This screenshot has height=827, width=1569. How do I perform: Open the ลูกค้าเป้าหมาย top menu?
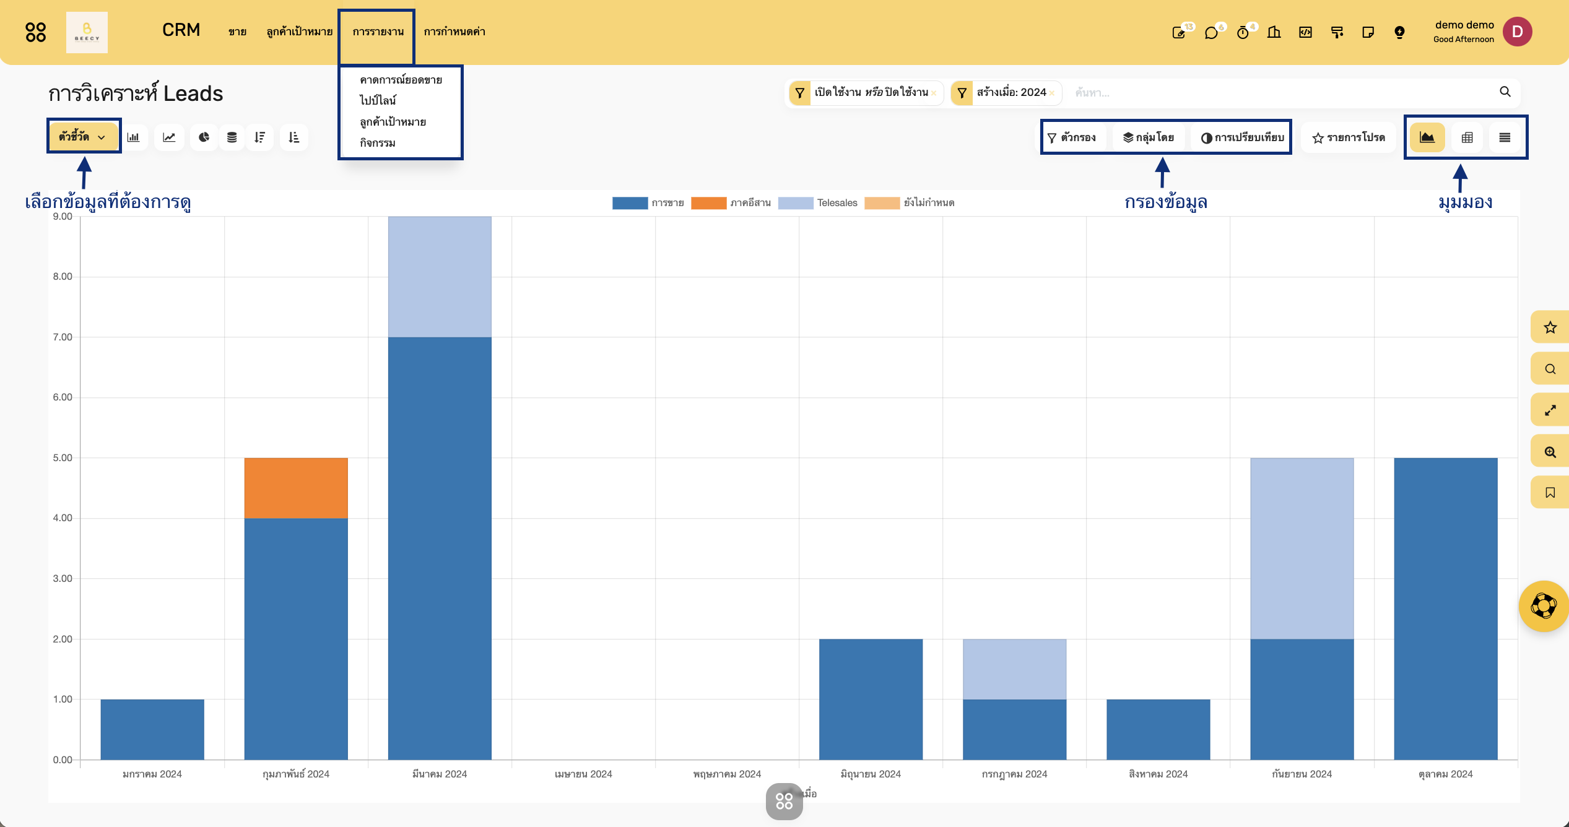[x=300, y=32]
